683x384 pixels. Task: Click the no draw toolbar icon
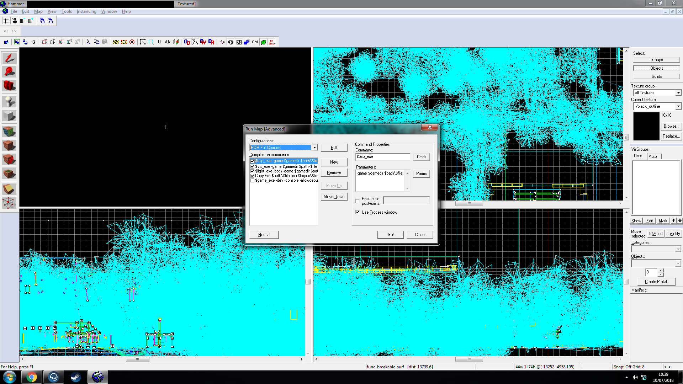[x=272, y=42]
